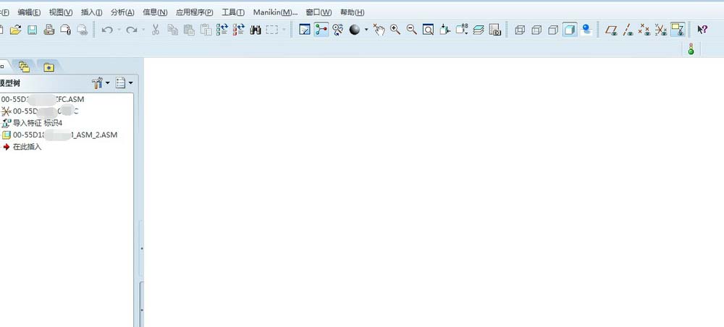Toggle enhanced realism blue ball icon
The width and height of the screenshot is (724, 327).
click(x=586, y=30)
